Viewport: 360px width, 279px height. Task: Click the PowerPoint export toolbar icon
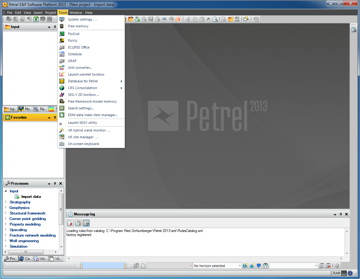[x=178, y=19]
